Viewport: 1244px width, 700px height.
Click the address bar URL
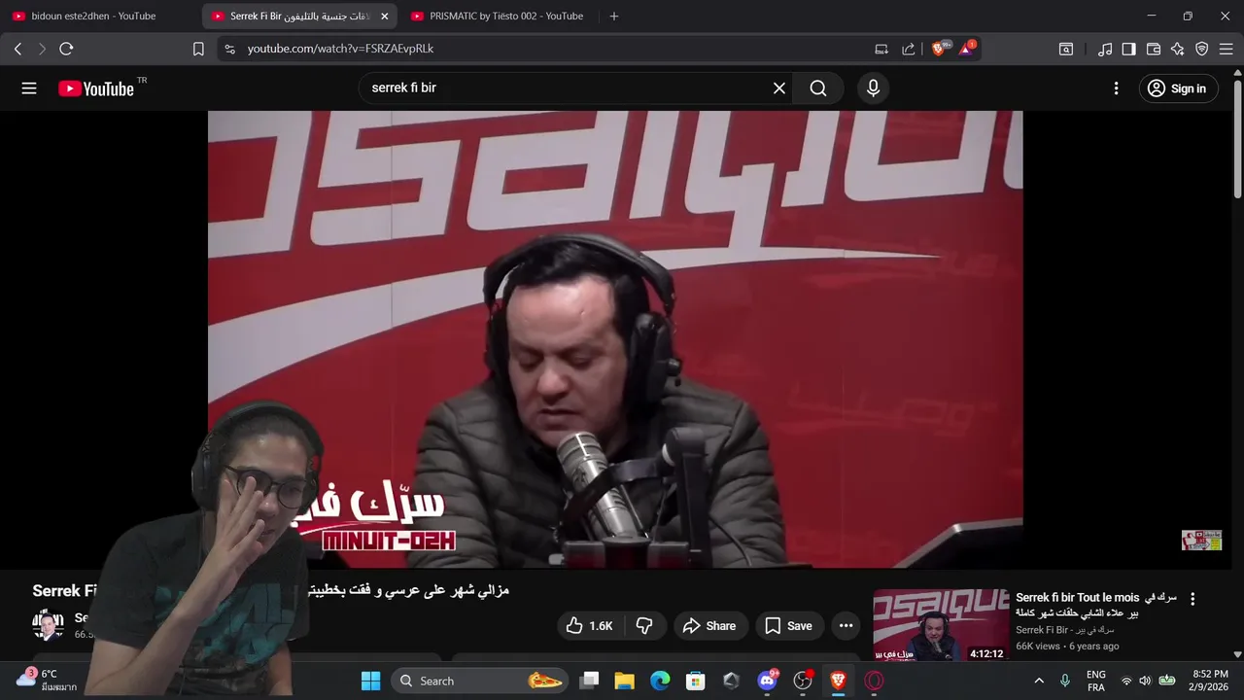point(340,49)
